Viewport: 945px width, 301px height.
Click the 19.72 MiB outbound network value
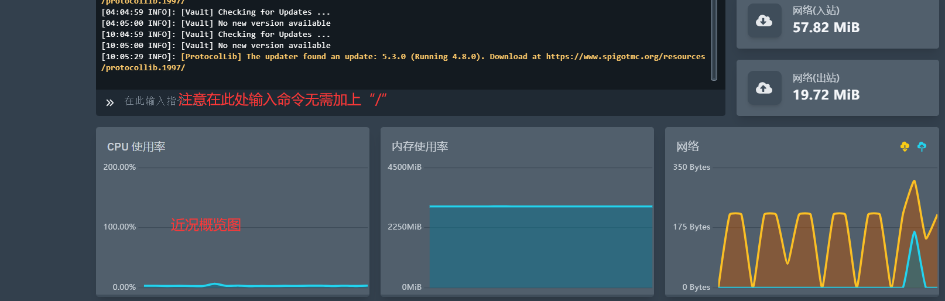pos(826,95)
